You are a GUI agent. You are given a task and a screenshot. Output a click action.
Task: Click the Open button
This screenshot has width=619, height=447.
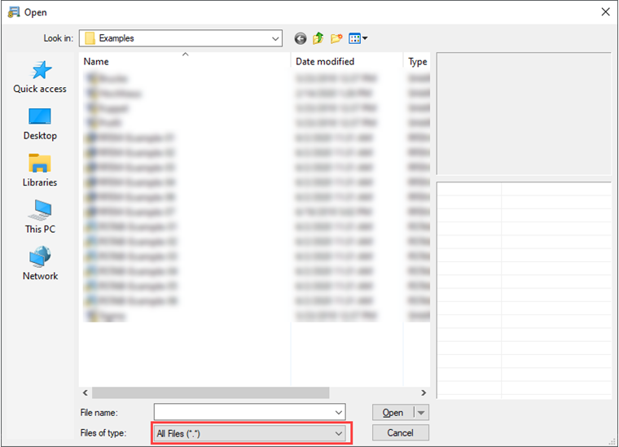click(x=393, y=413)
